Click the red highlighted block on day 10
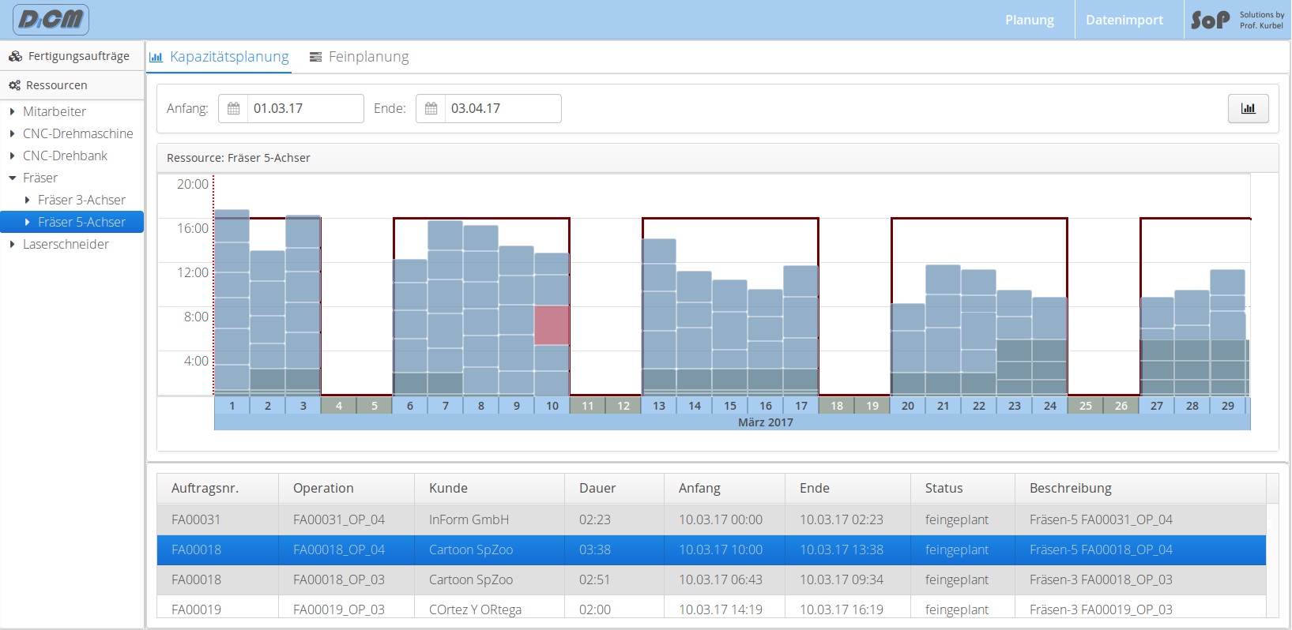 point(552,325)
